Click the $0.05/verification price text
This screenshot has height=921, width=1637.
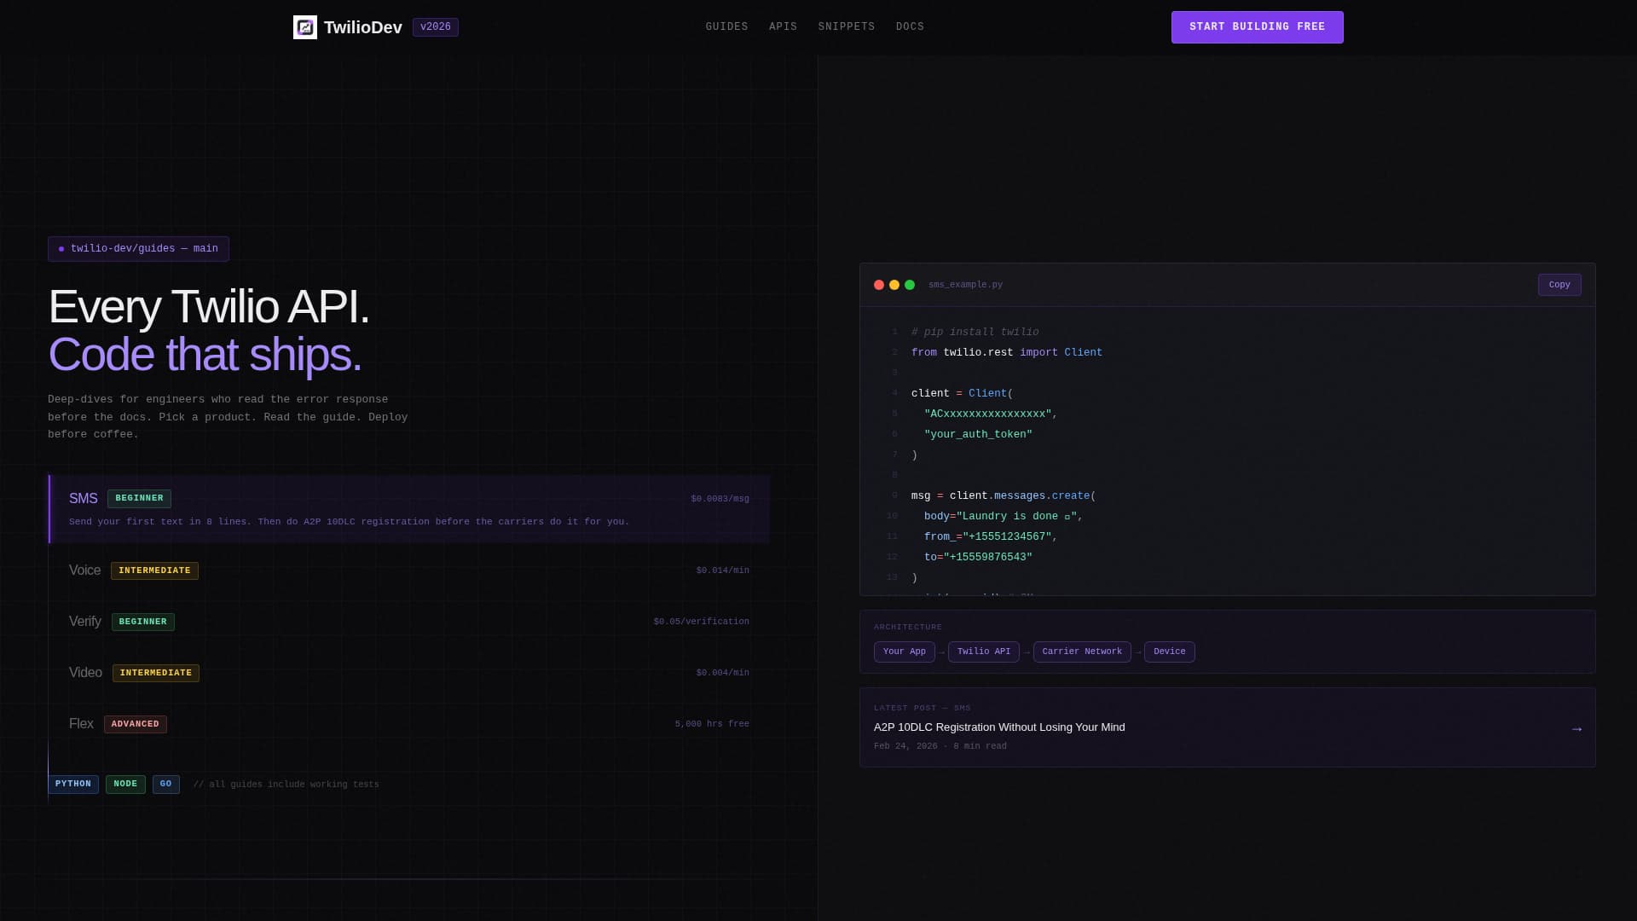pos(701,622)
